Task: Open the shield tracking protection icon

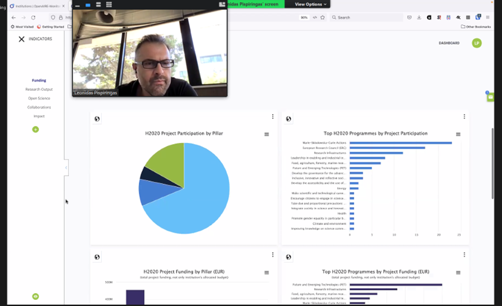Action: [x=53, y=18]
